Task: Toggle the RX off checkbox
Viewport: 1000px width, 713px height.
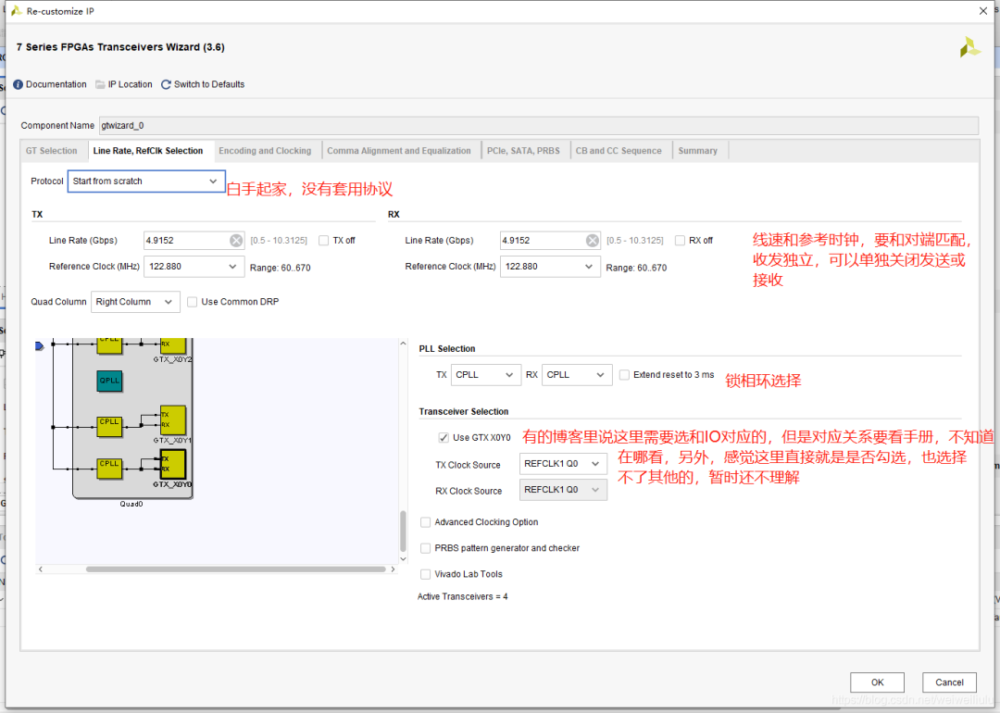Action: [x=680, y=241]
